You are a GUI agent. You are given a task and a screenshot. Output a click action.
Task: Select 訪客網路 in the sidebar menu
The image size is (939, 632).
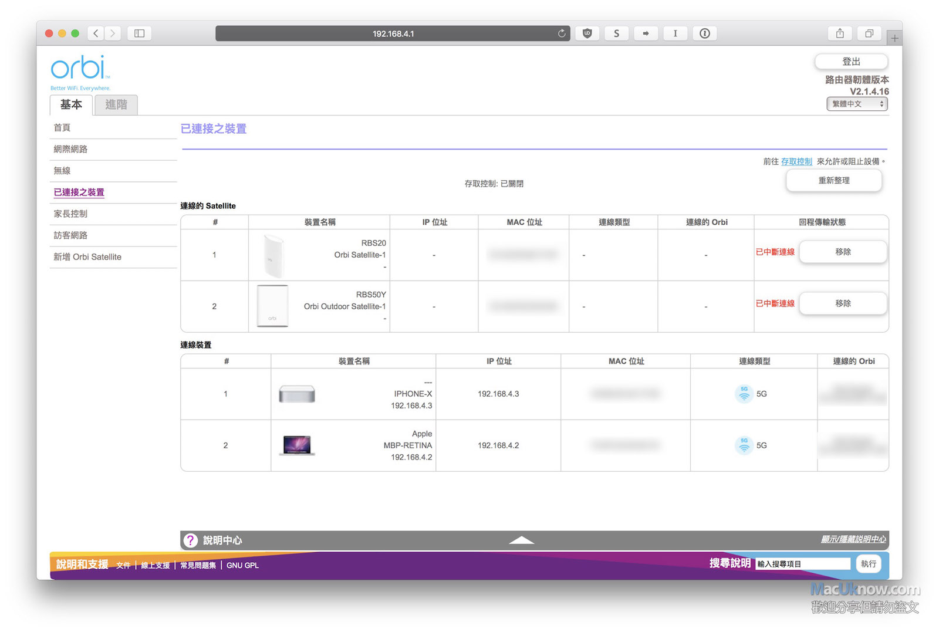point(70,235)
